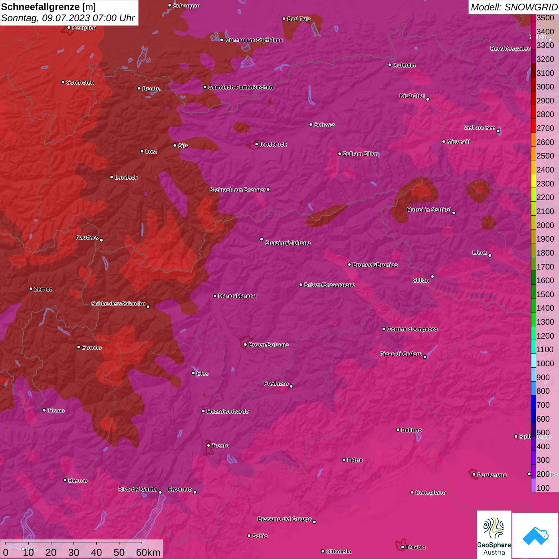Click the Mittersill label
This screenshot has height=559, width=559.
pos(459,142)
